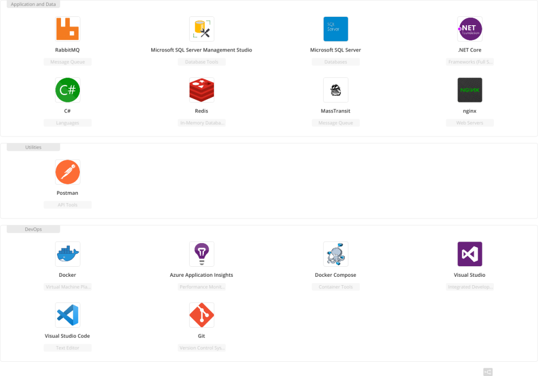Select the RabbitMQ icon

click(x=67, y=29)
